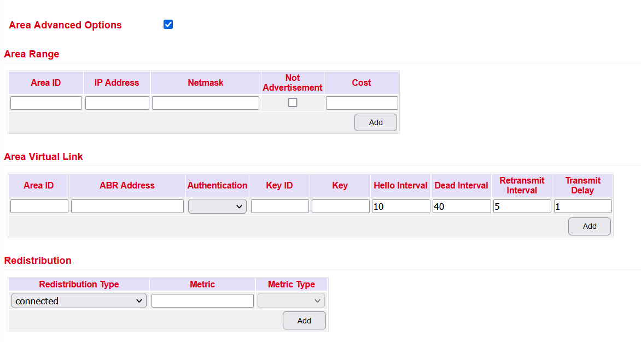Click the Metric Type column header
The width and height of the screenshot is (641, 342).
pyautogui.click(x=291, y=284)
